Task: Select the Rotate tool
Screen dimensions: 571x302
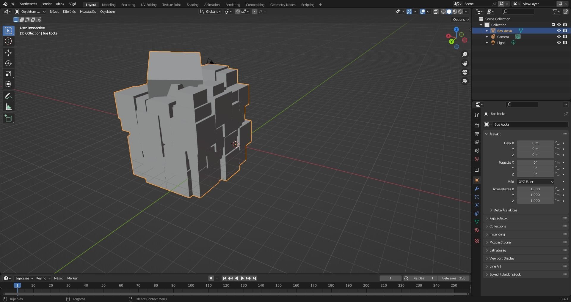Action: [8, 63]
